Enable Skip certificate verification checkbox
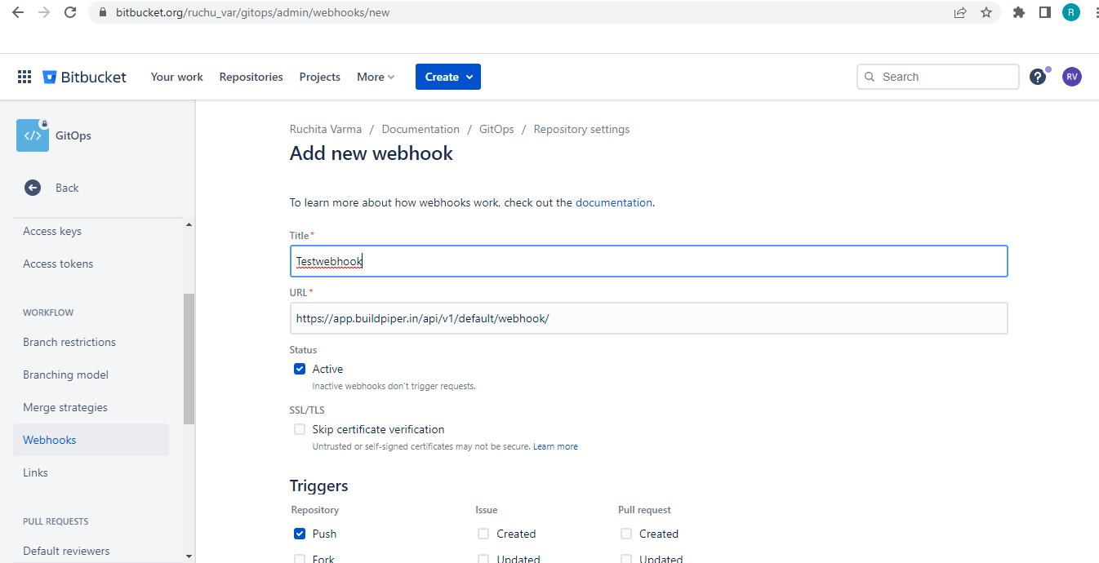Viewport: 1099px width, 563px height. pos(300,429)
